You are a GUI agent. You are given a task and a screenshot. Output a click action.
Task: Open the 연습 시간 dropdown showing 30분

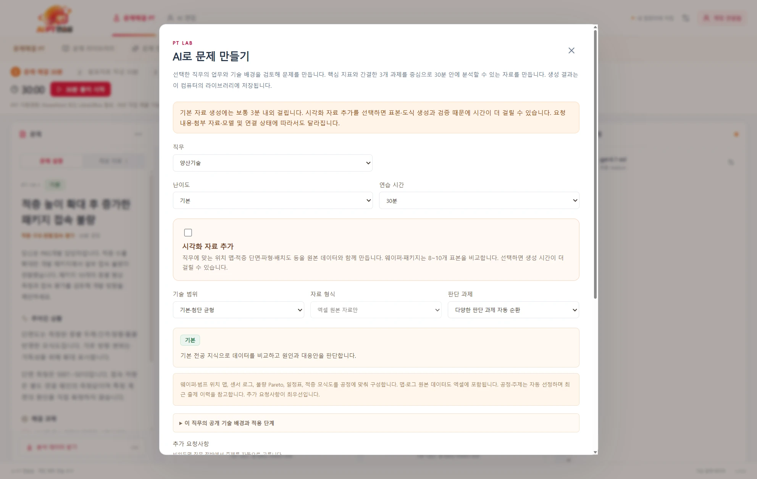[x=479, y=201]
